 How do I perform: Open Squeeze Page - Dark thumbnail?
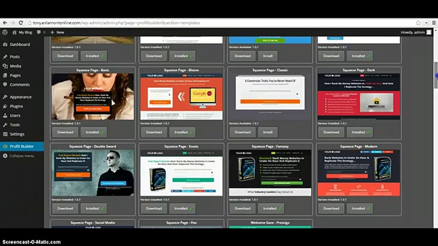359,96
